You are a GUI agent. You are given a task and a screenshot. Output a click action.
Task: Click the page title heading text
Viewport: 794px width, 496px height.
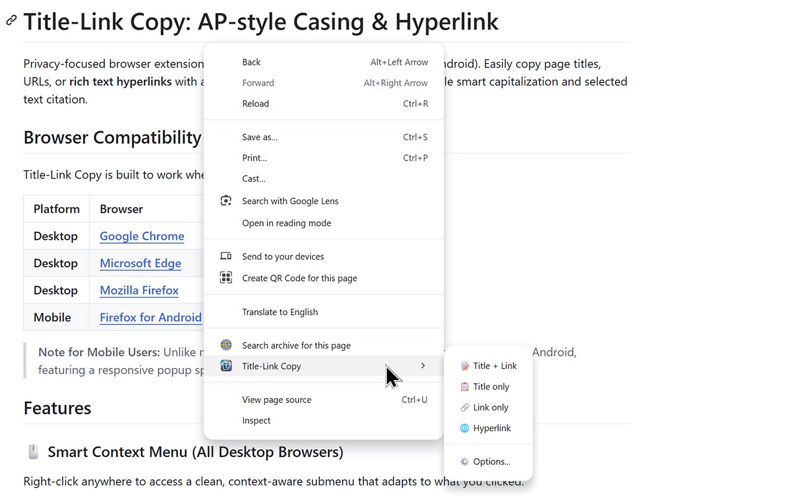[261, 22]
